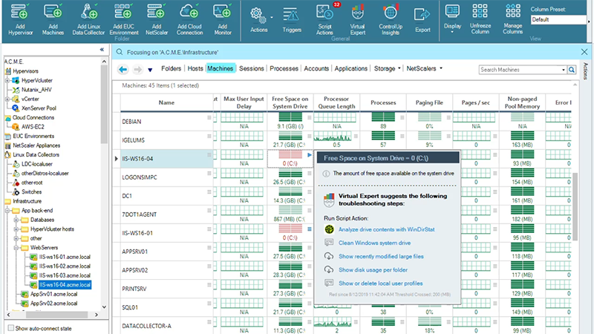Open the Actions gear menu
This screenshot has width=594, height=334.
click(x=258, y=20)
